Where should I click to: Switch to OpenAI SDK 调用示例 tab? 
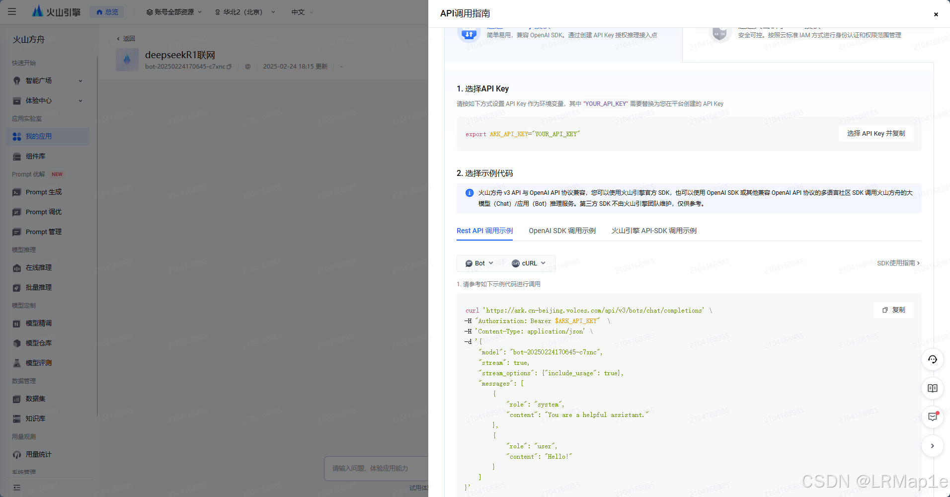562,231
